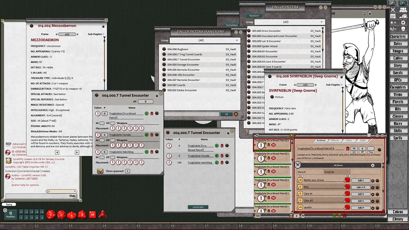Image resolution: width=409 pixels, height=230 pixels.
Task: Click the lighting/effects icon in the top-right toolbar
Action: click(x=394, y=23)
